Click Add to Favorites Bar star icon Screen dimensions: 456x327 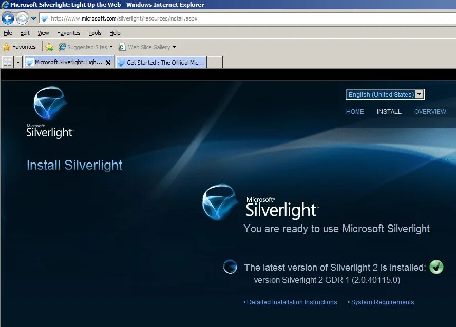coord(49,47)
